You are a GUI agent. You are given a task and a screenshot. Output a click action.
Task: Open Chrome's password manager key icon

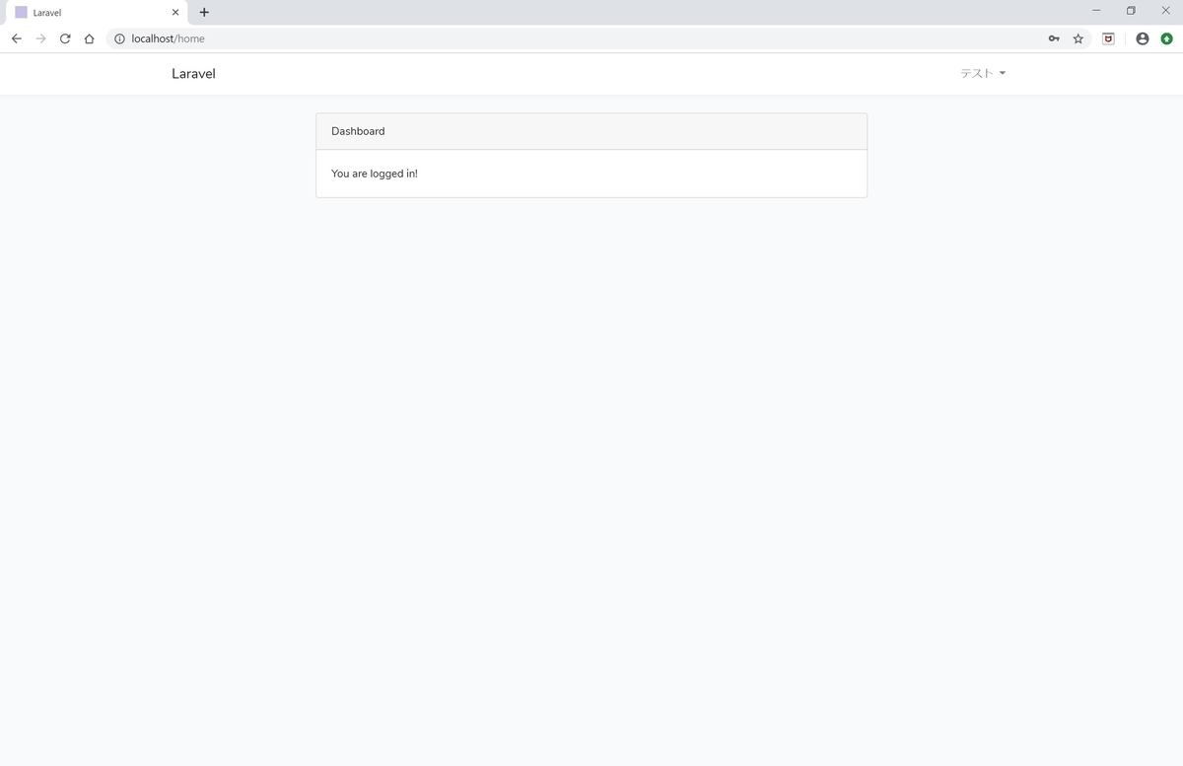(1054, 38)
